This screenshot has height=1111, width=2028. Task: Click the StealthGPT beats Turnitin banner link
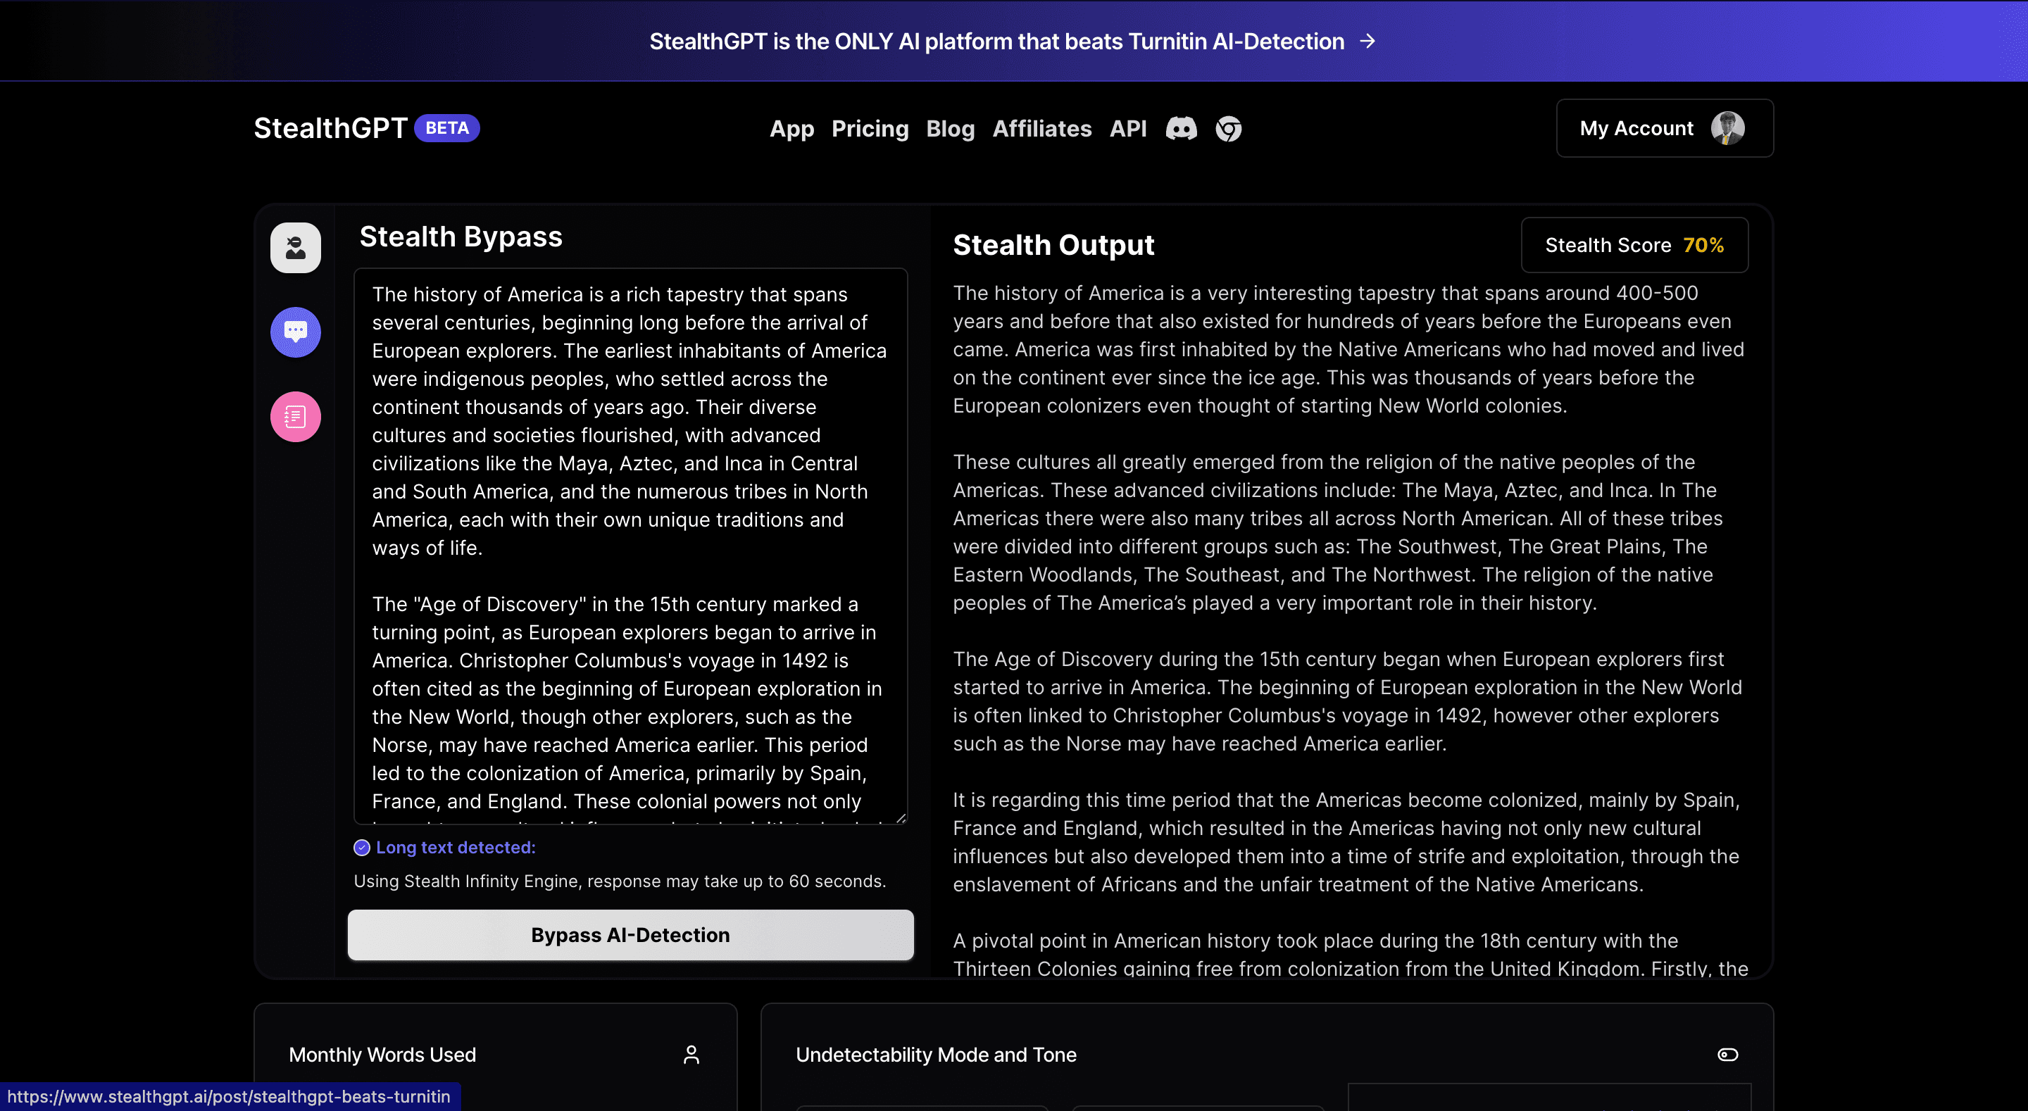point(996,41)
